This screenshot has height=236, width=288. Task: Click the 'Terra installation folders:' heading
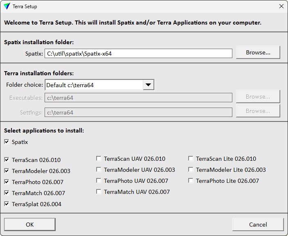tap(39, 73)
